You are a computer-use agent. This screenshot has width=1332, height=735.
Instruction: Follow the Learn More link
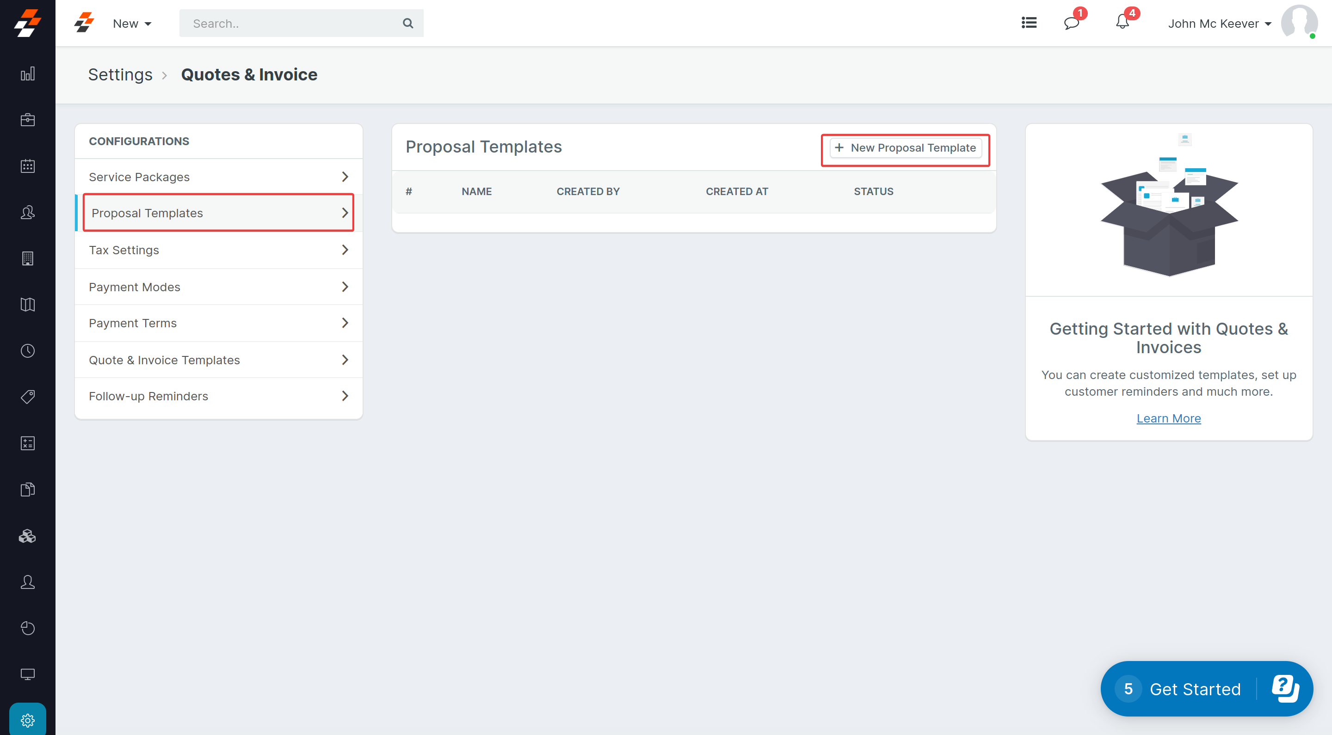point(1168,418)
